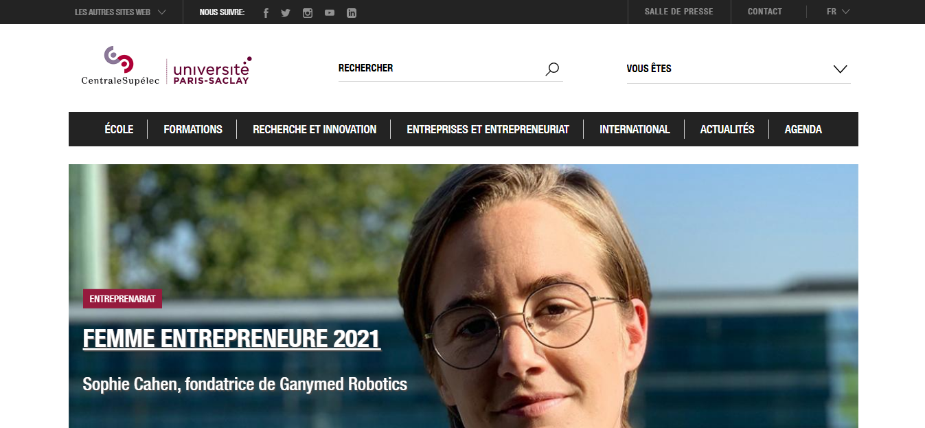Open the Femme Entrepreneure 2021 headline
Image resolution: width=925 pixels, height=428 pixels.
231,339
